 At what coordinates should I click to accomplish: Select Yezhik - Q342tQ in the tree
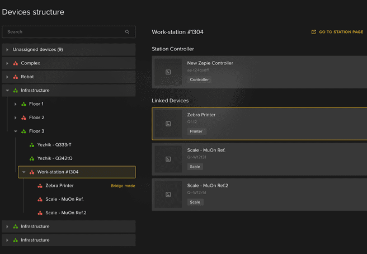coord(55,158)
